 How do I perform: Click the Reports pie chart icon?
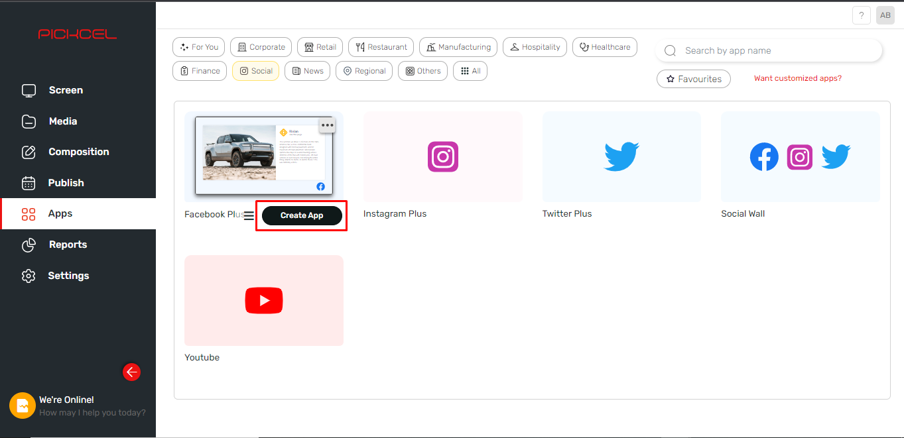tap(29, 245)
